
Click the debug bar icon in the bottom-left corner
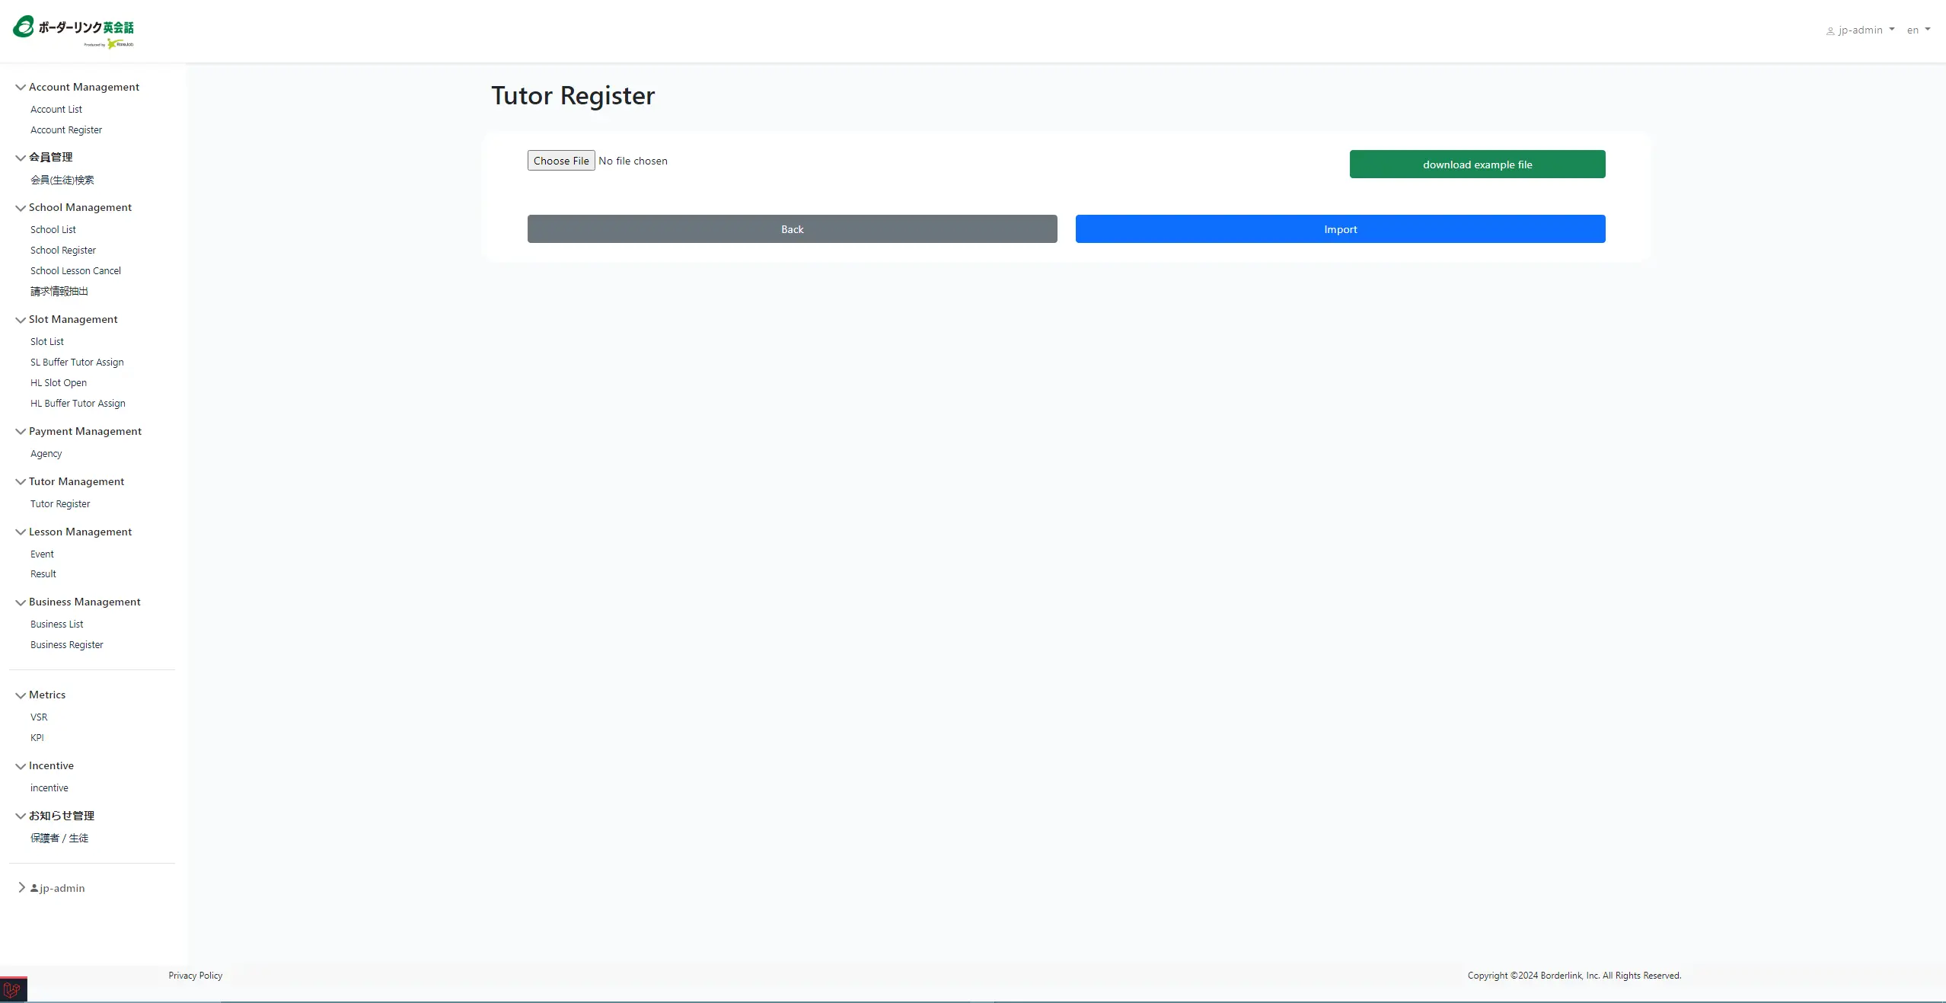(x=12, y=990)
